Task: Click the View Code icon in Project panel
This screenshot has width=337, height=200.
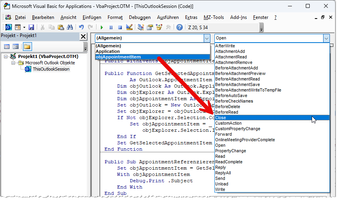Action: click(x=7, y=47)
